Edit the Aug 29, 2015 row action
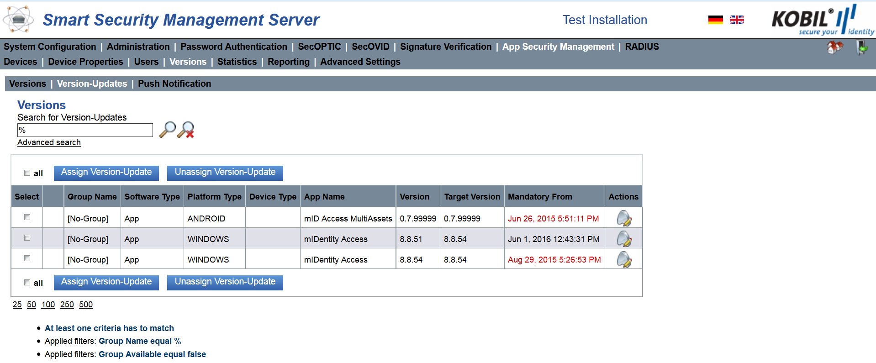The height and width of the screenshot is (363, 876). point(624,259)
